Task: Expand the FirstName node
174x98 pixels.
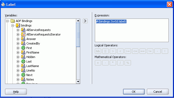Action: pos(18,52)
